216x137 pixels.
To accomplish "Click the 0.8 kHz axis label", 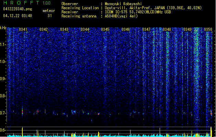I will 3,96.
